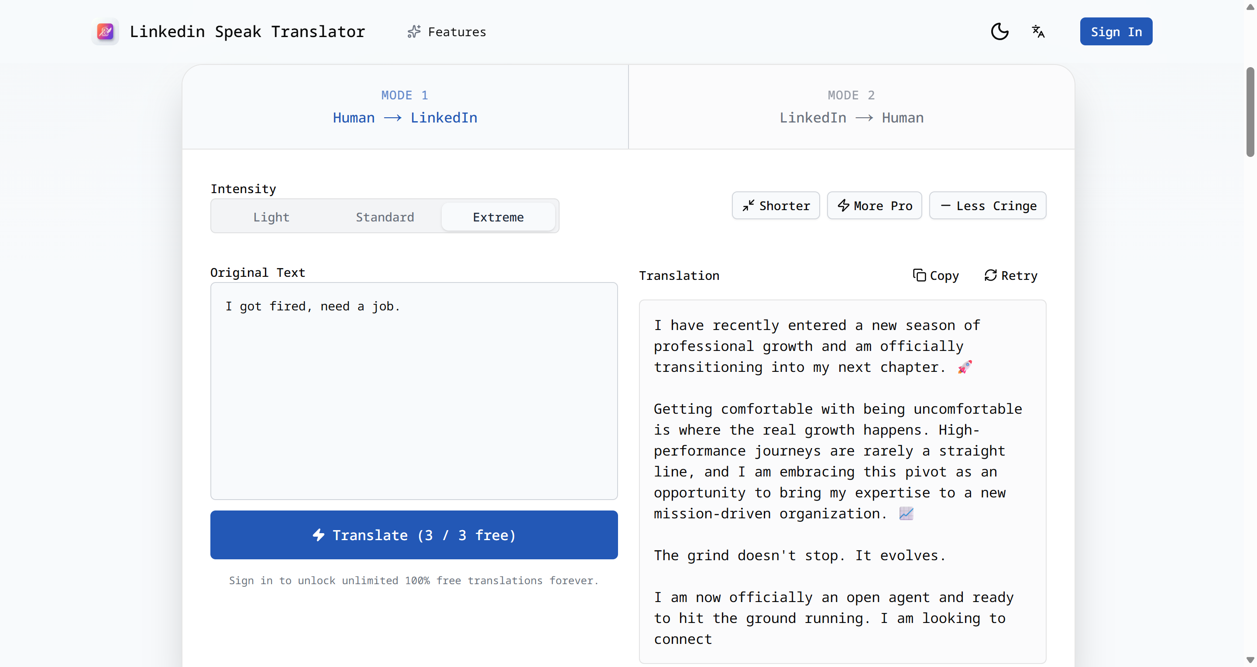Select Standard intensity option

pos(385,217)
